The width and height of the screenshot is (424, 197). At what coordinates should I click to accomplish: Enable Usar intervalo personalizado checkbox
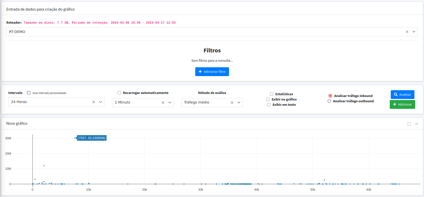point(29,93)
